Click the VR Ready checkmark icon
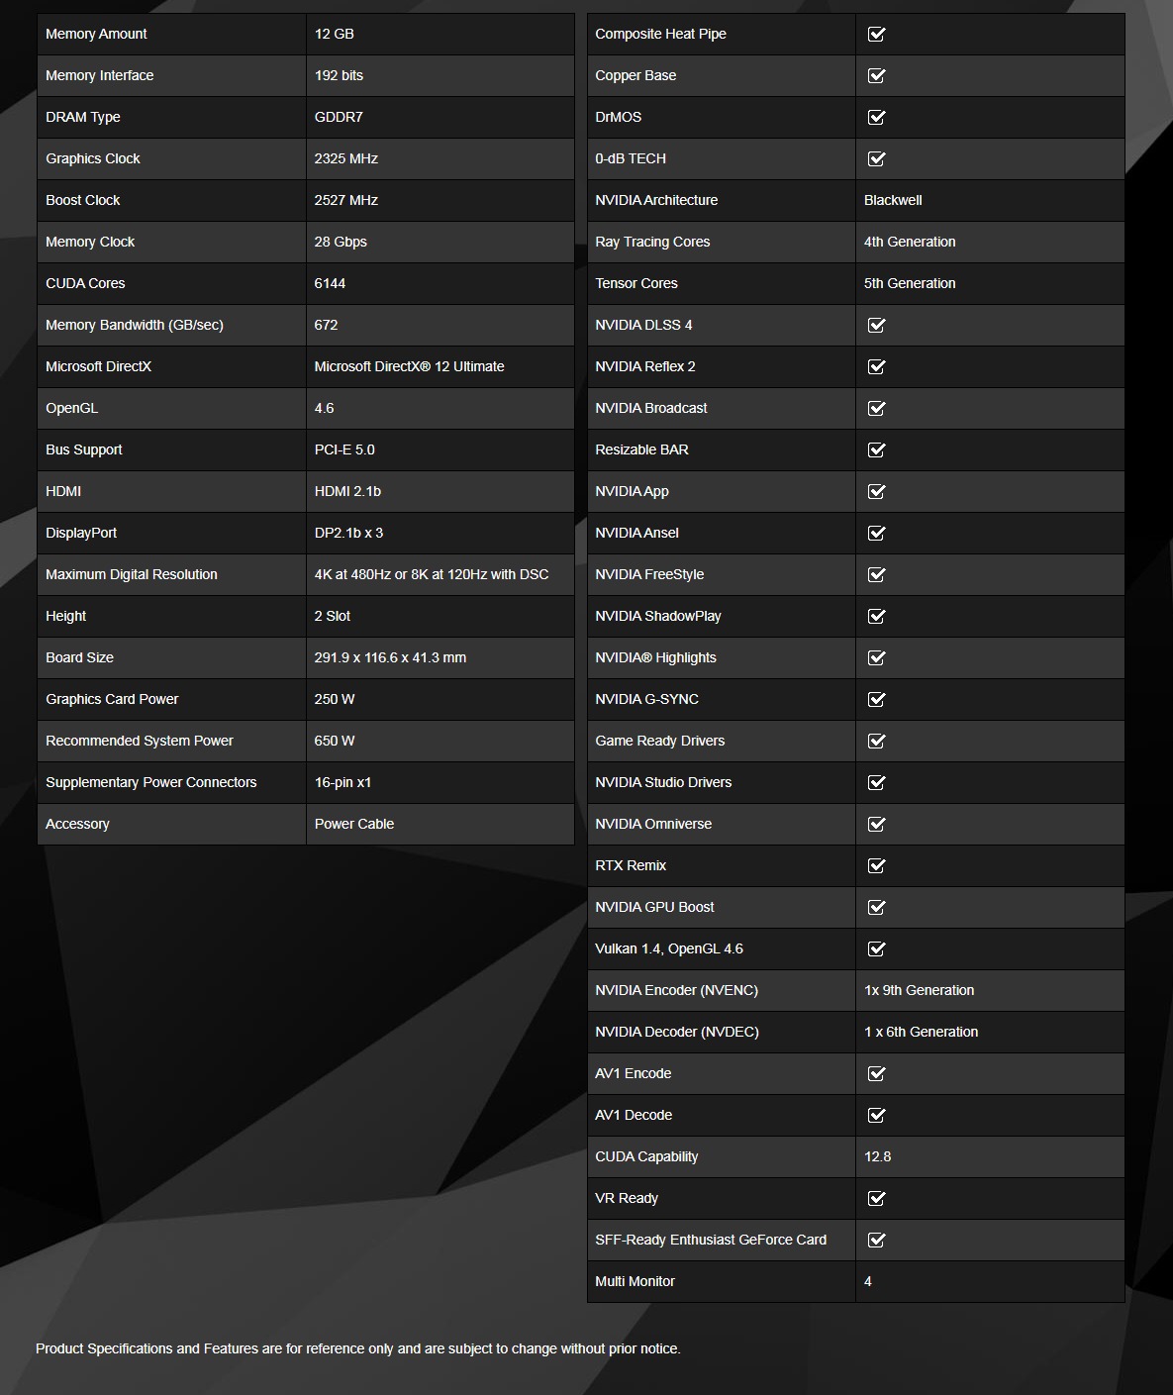 (x=876, y=1198)
